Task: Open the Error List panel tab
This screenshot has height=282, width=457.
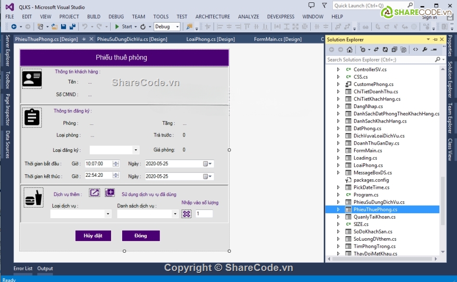Action: tap(23, 269)
